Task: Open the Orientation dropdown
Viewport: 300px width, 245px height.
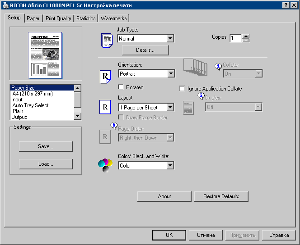Action: pyautogui.click(x=171, y=73)
